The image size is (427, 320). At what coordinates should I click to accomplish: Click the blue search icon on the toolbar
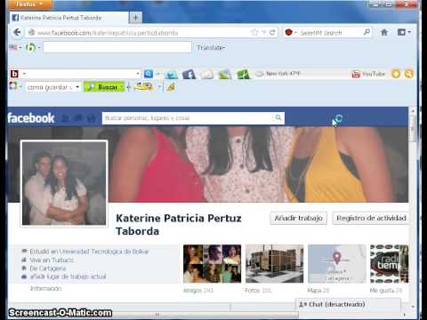[149, 74]
